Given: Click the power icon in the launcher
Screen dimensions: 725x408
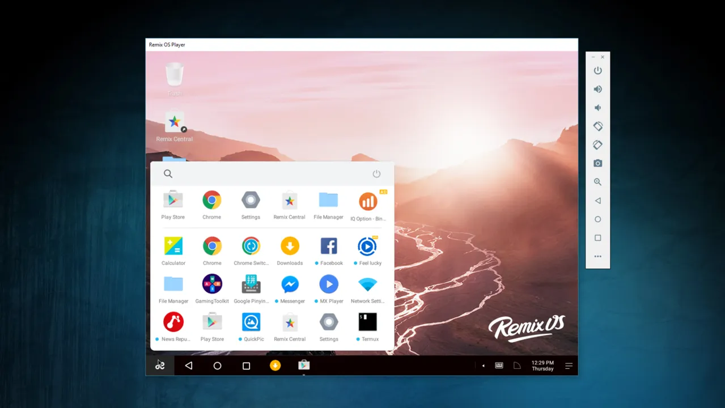Looking at the screenshot, I should [x=376, y=174].
